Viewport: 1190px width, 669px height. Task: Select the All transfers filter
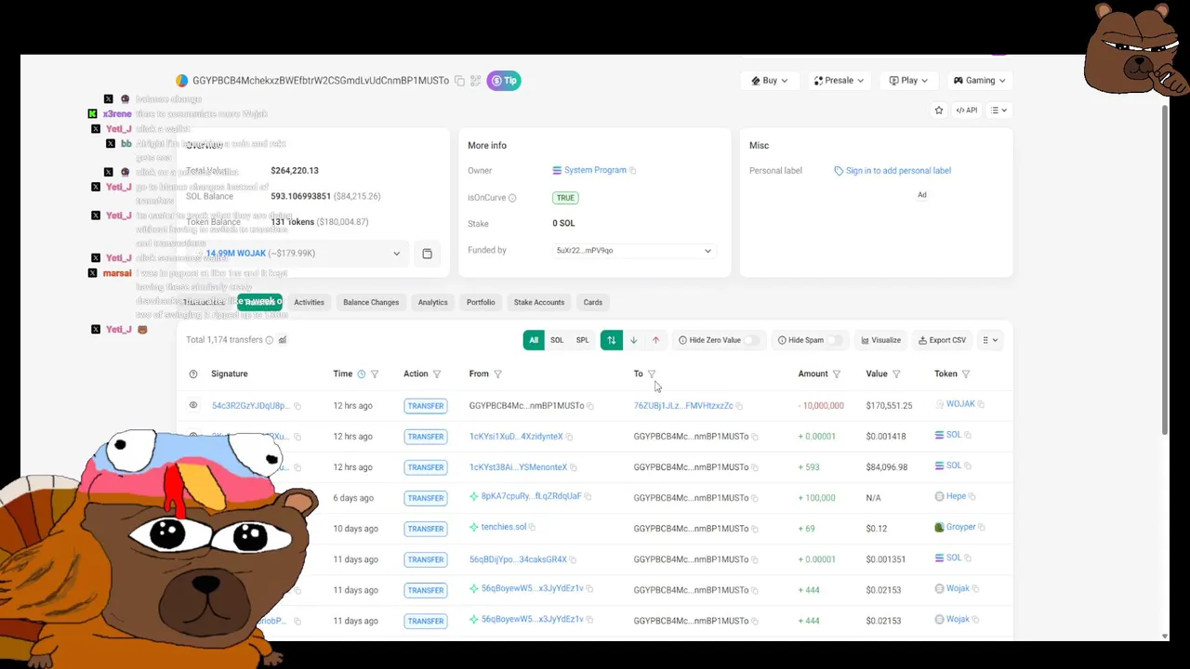point(534,340)
